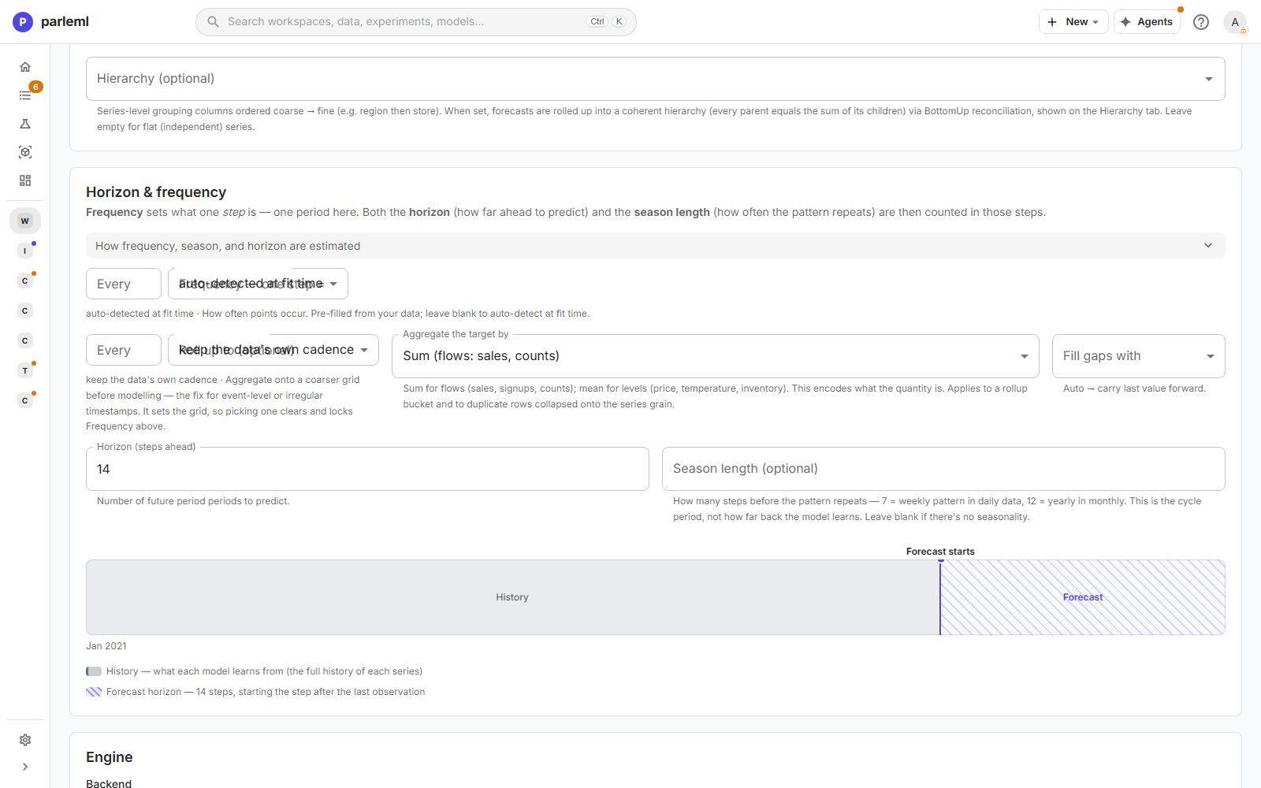Open the frequency unit dropdown
The image size is (1261, 788).
coord(258,284)
